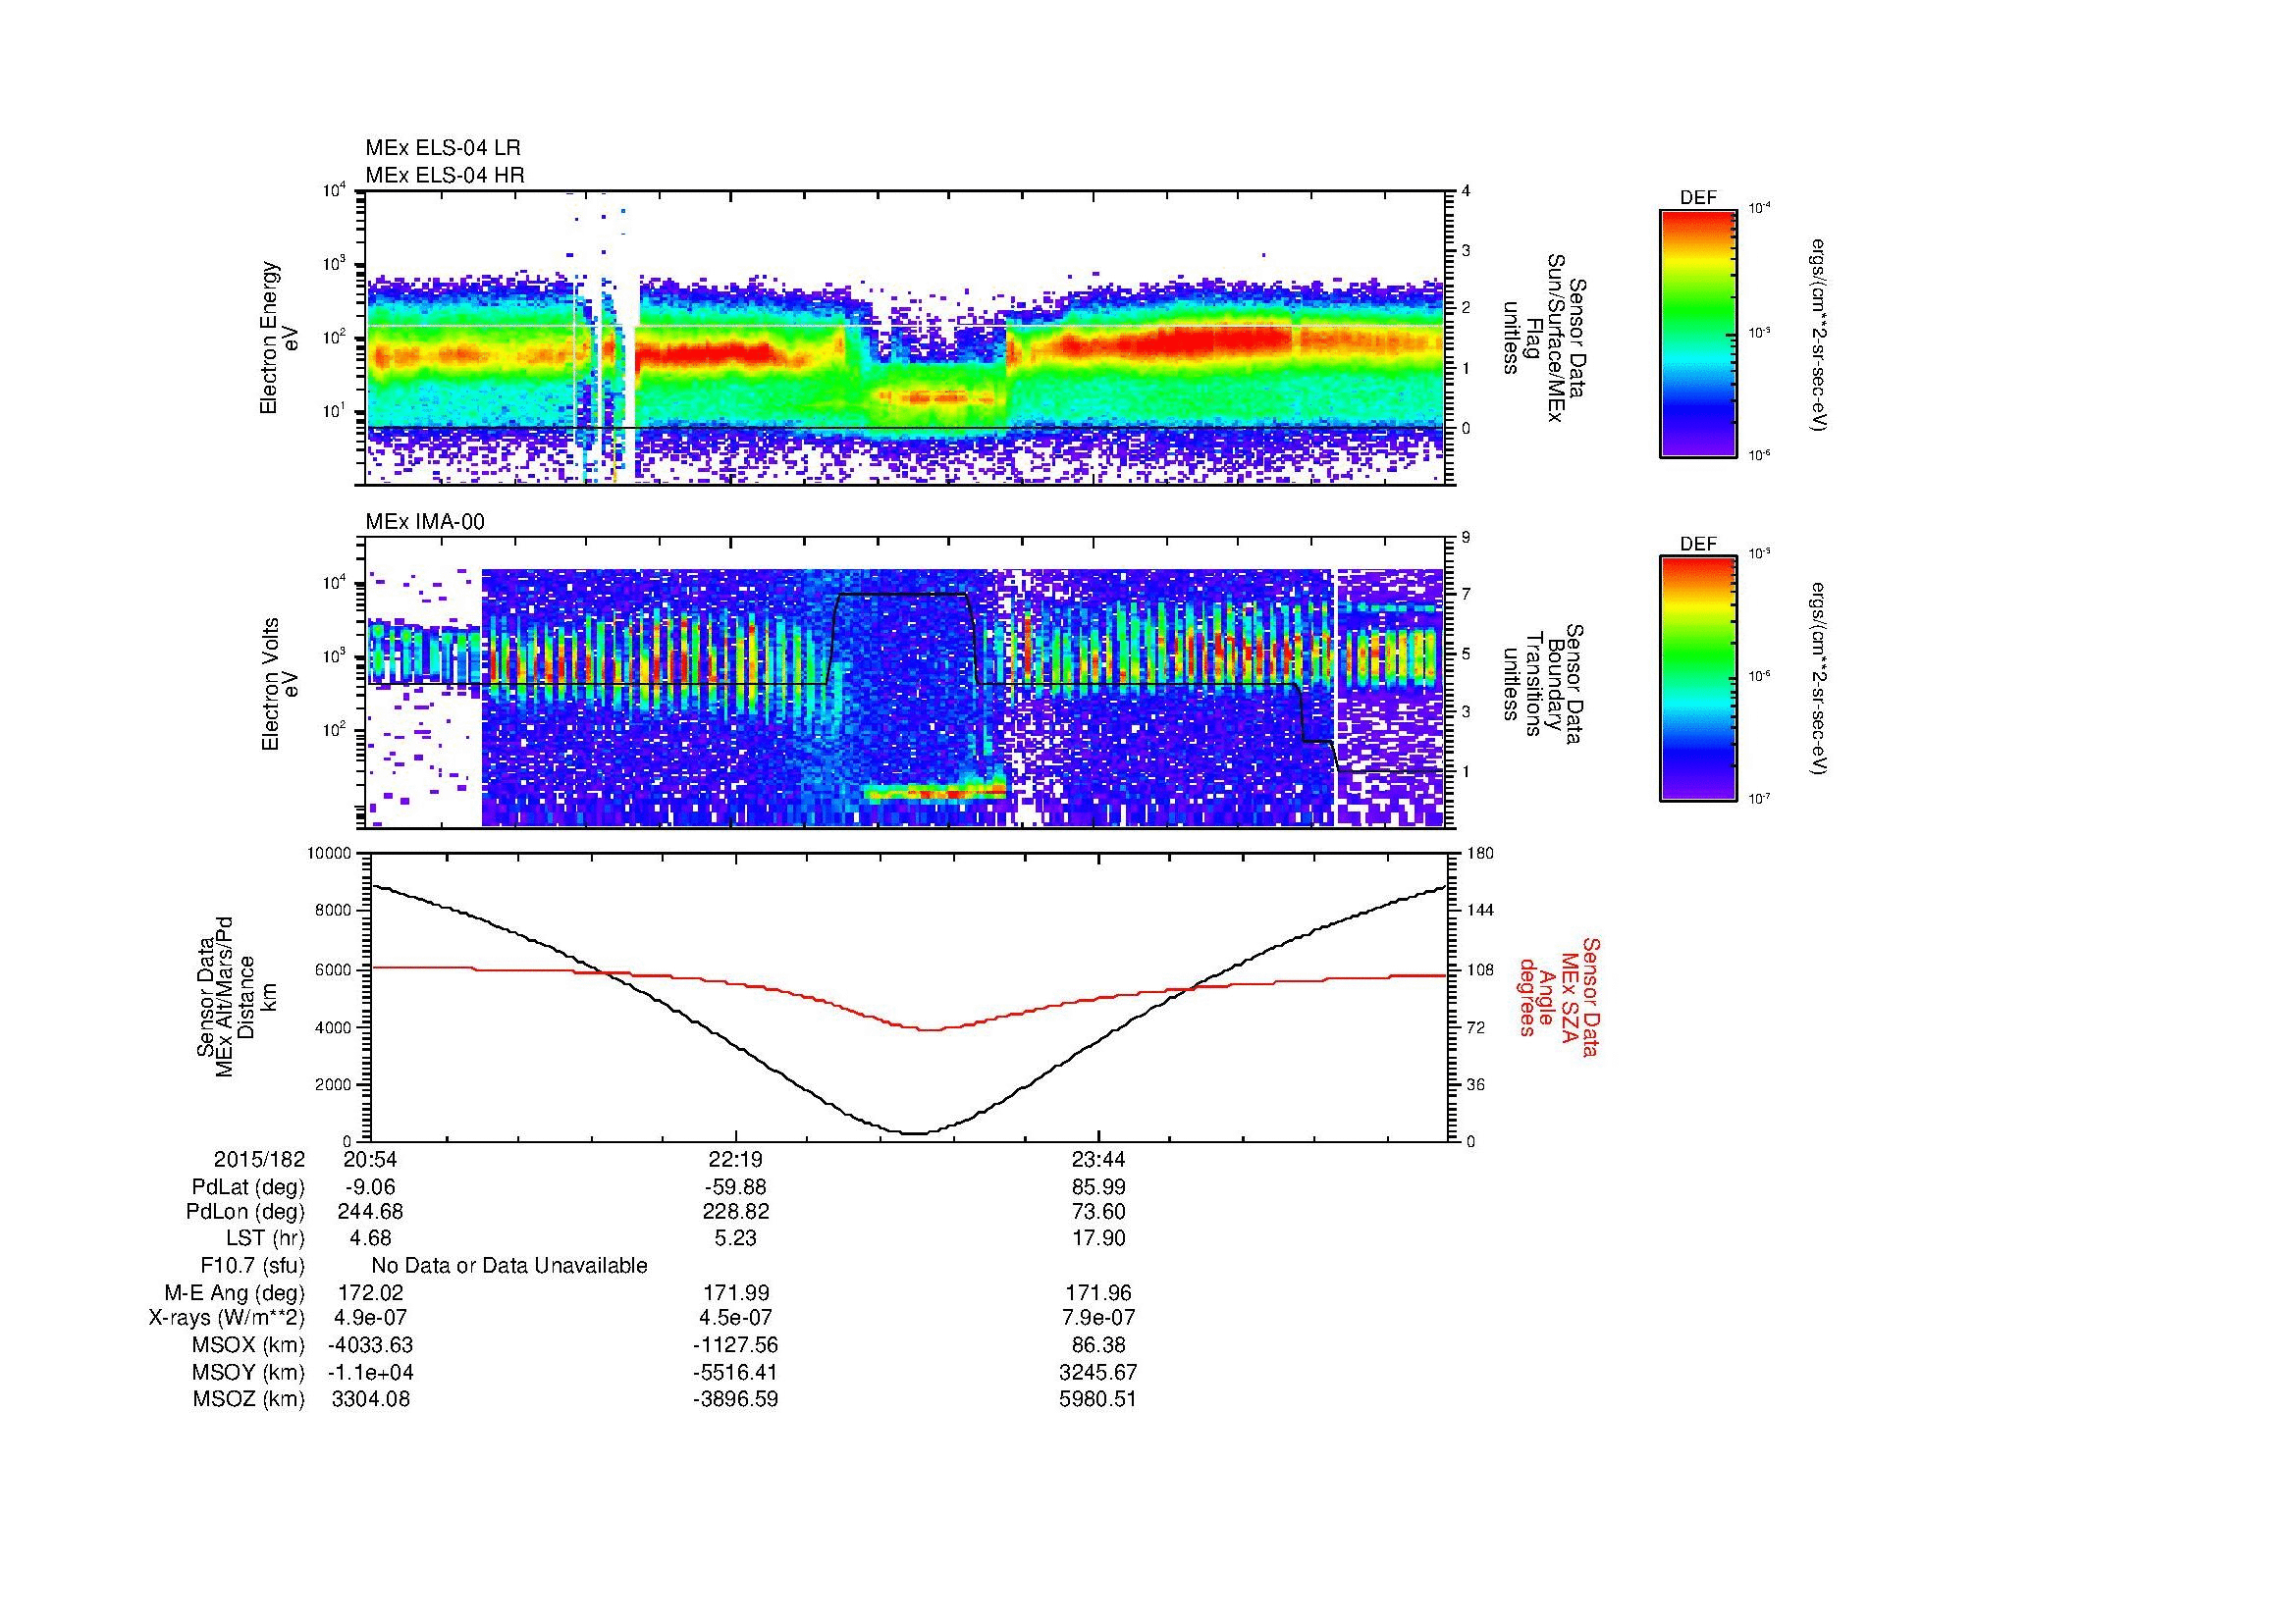Click the MSOY value '-5516.41'
Screen dimensions: 2296x1622
[x=735, y=1372]
